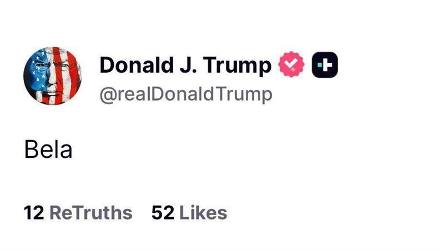The image size is (444, 250).
Task: Click "Trump" in the gray handle text
Action: (x=246, y=94)
